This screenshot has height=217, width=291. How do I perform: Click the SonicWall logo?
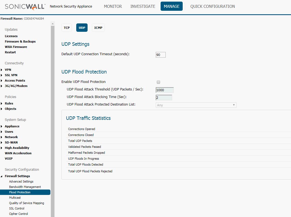(25, 6)
